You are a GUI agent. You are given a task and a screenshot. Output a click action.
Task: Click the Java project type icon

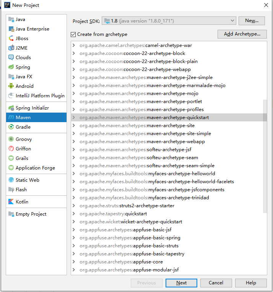click(11, 19)
